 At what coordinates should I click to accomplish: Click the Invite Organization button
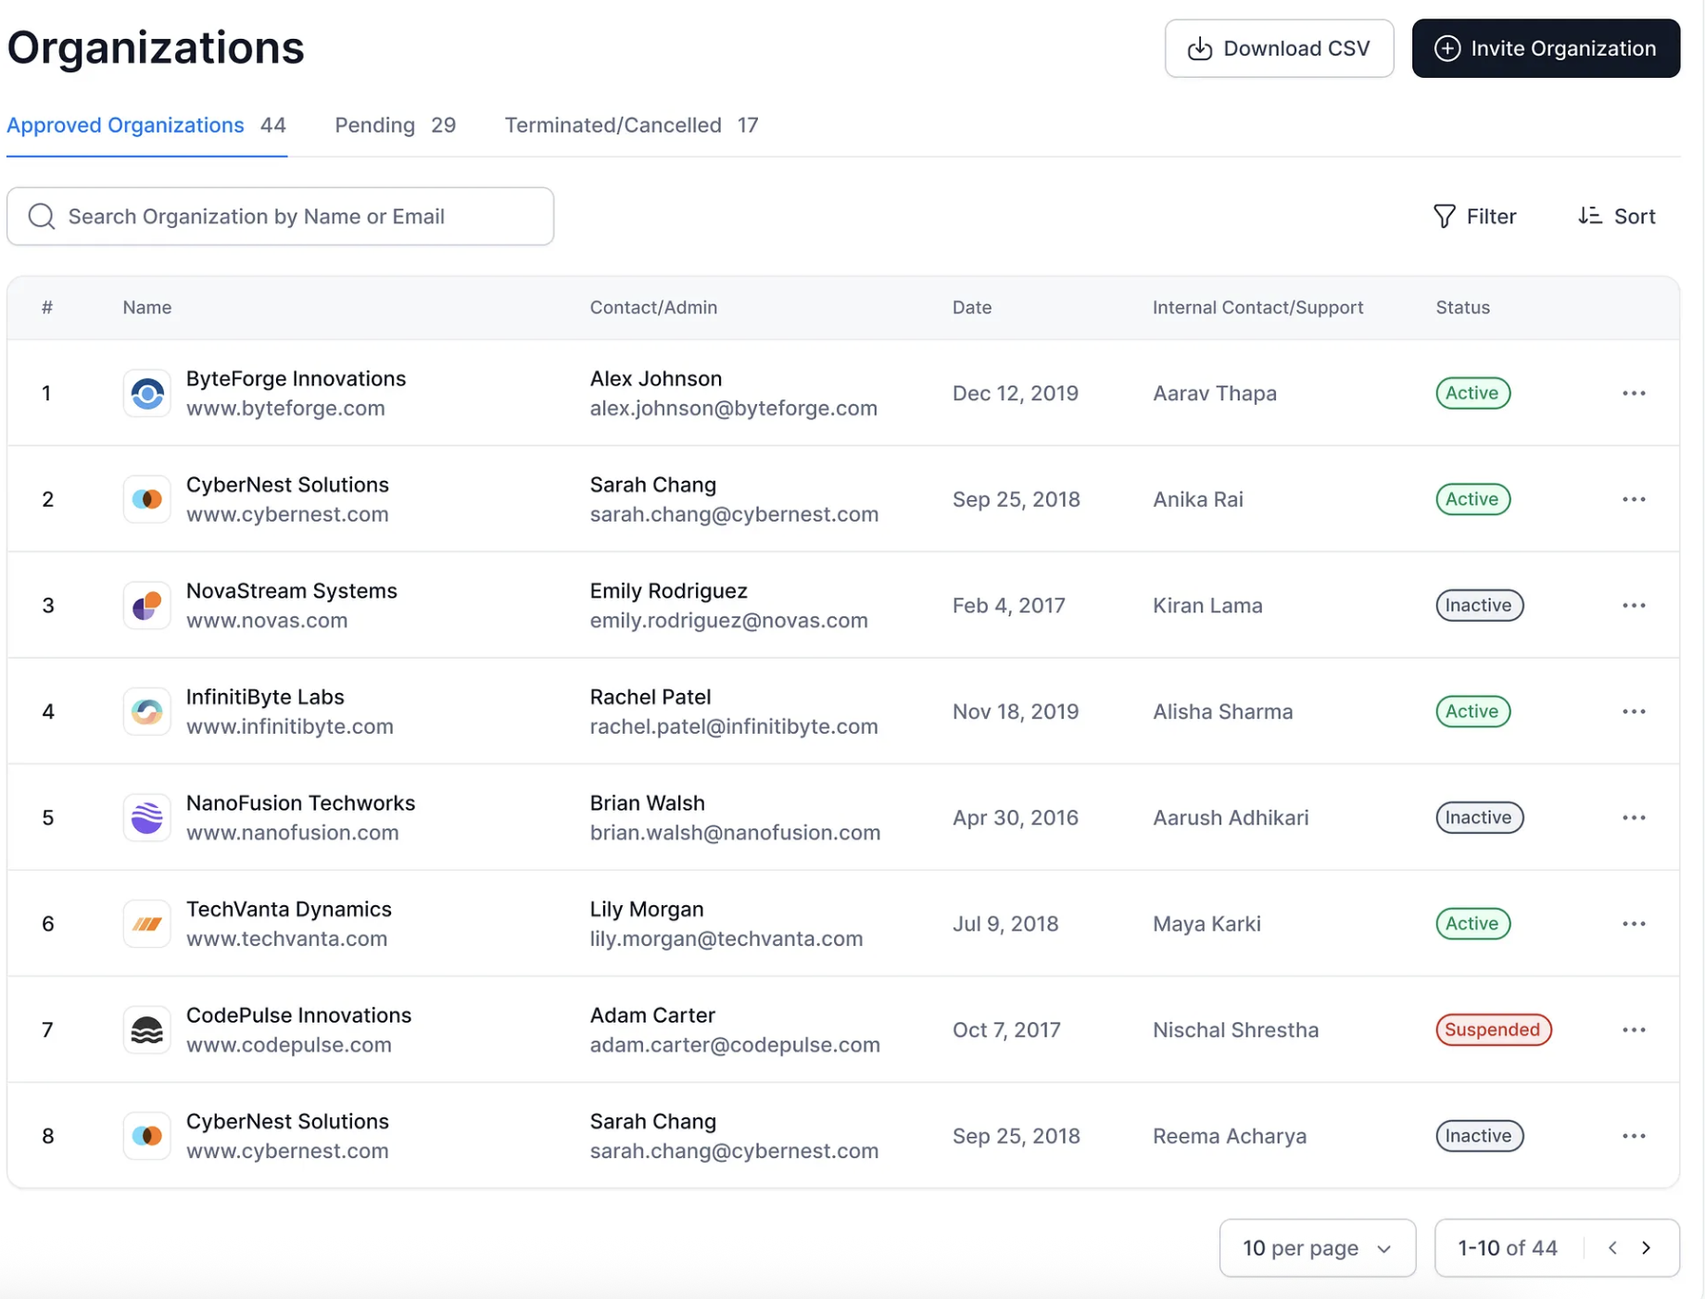click(1545, 48)
